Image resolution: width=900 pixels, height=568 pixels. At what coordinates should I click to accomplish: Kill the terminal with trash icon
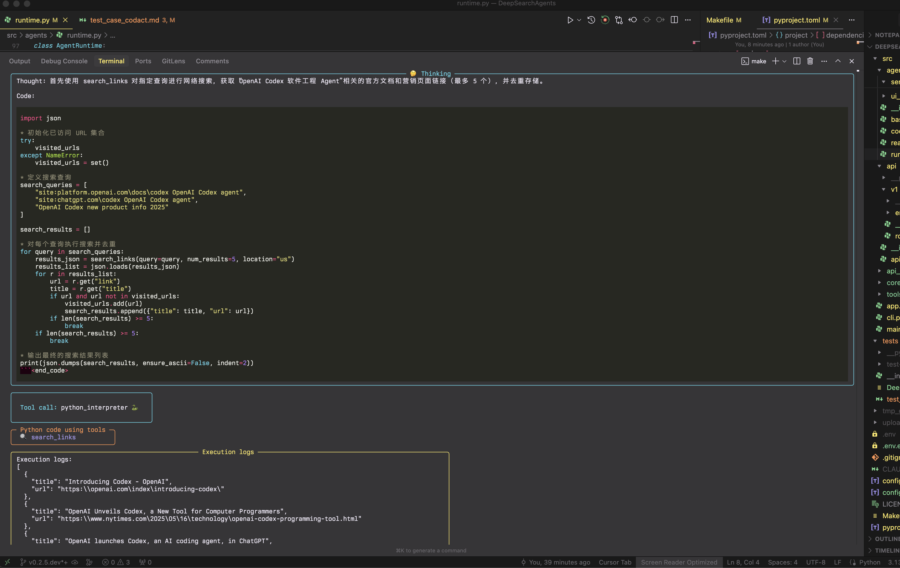(x=810, y=61)
